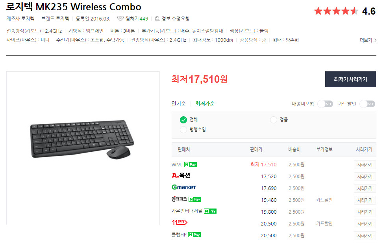Screen dimensions: 387x244
Task: Select the 병행수입 radio option
Action: pyautogui.click(x=183, y=130)
